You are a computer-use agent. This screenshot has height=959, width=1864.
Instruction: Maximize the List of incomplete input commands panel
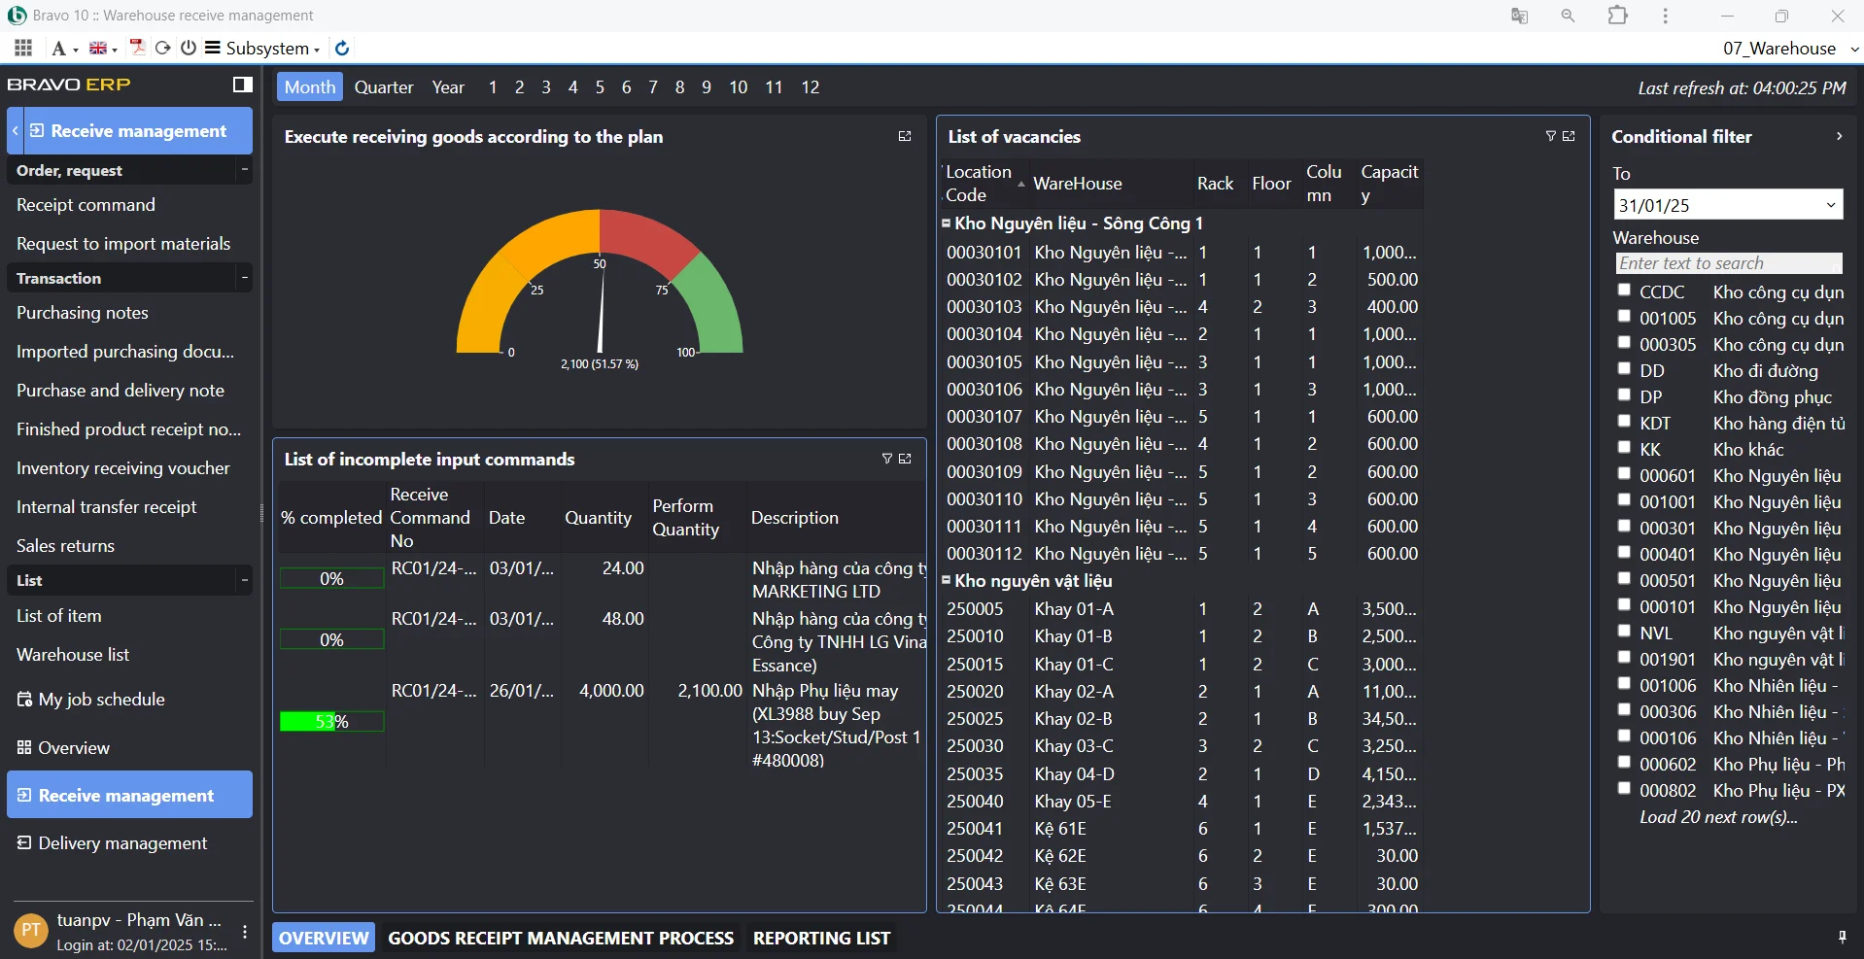point(905,459)
